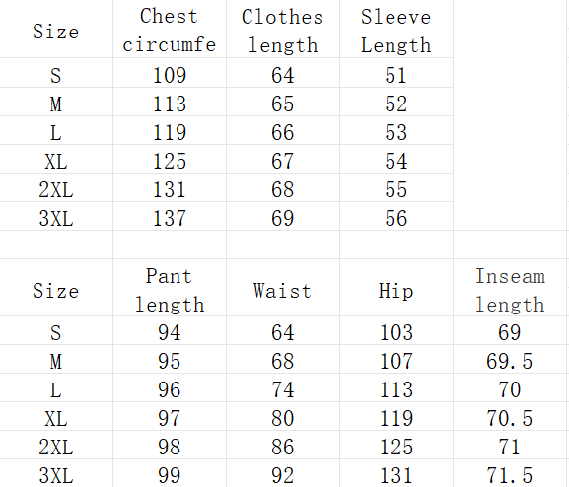Select the Inseam length header cell
The width and height of the screenshot is (569, 487).
pos(510,288)
